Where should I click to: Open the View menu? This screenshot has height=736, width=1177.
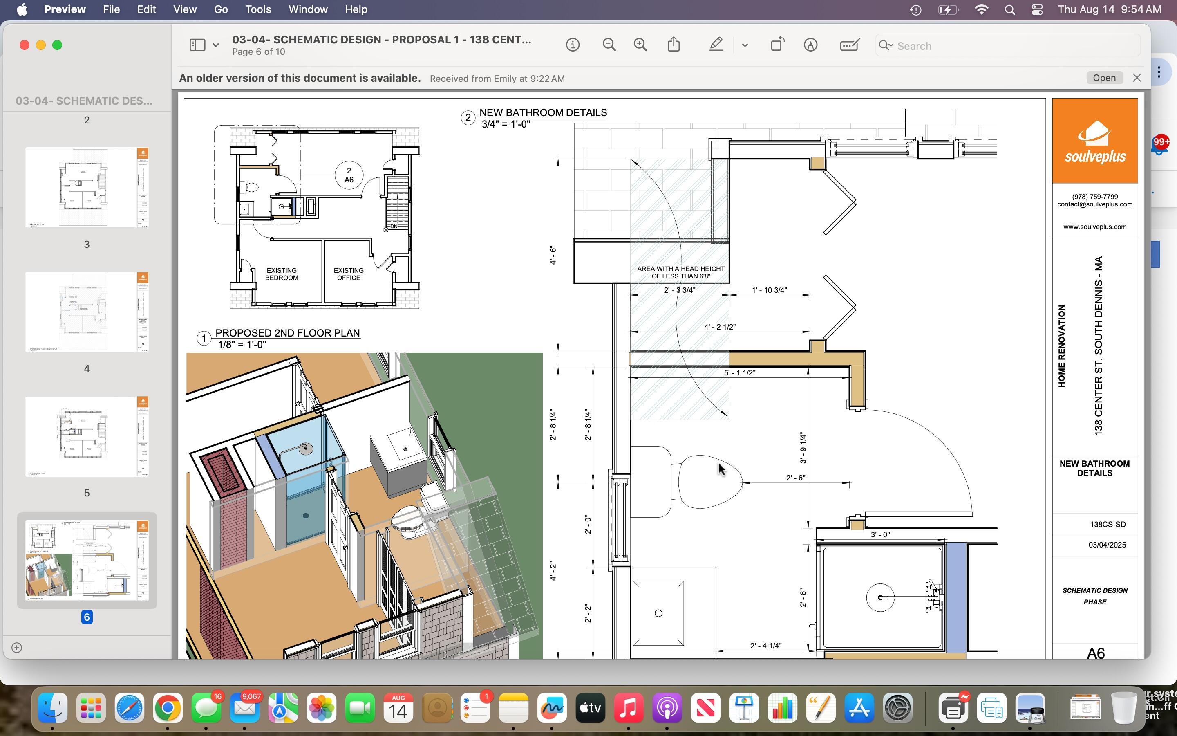tap(185, 10)
